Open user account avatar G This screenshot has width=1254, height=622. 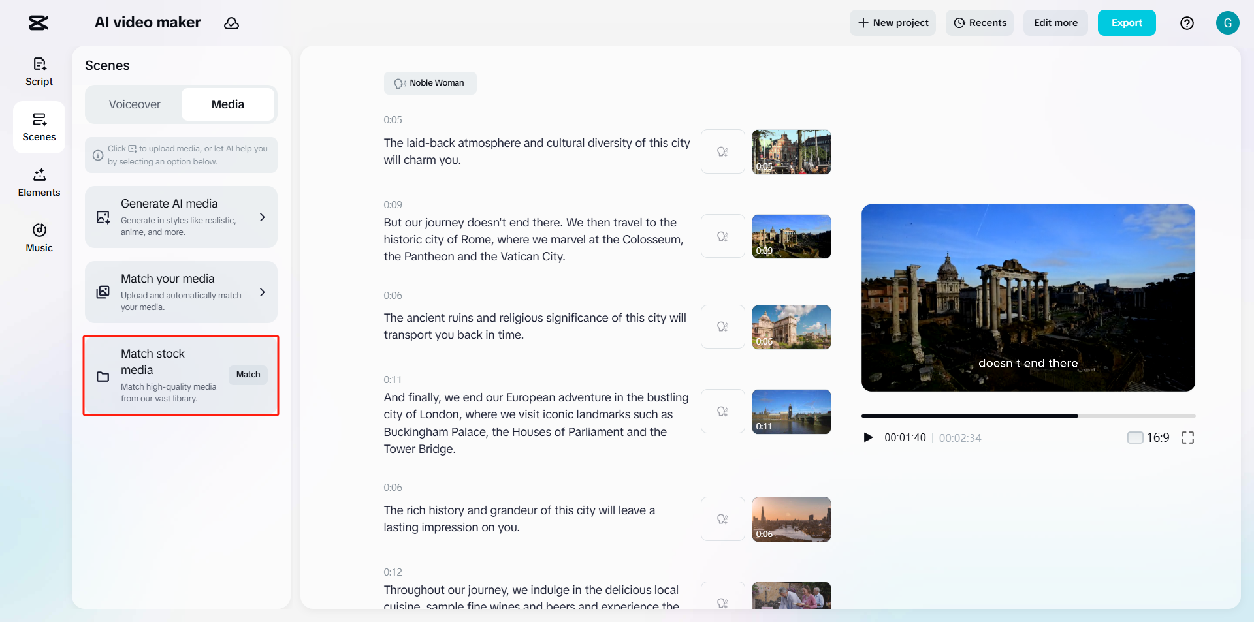1227,23
